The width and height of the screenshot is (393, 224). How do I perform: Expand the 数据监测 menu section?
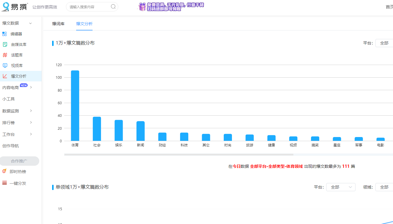tap(31, 111)
